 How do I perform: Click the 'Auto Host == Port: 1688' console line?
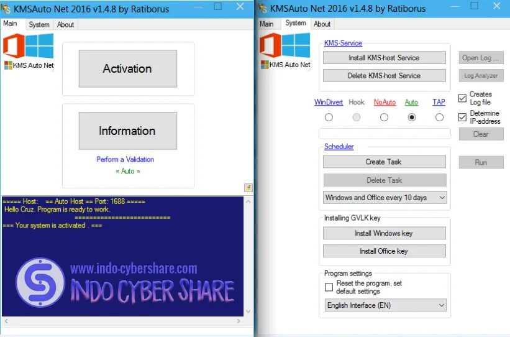coord(74,201)
